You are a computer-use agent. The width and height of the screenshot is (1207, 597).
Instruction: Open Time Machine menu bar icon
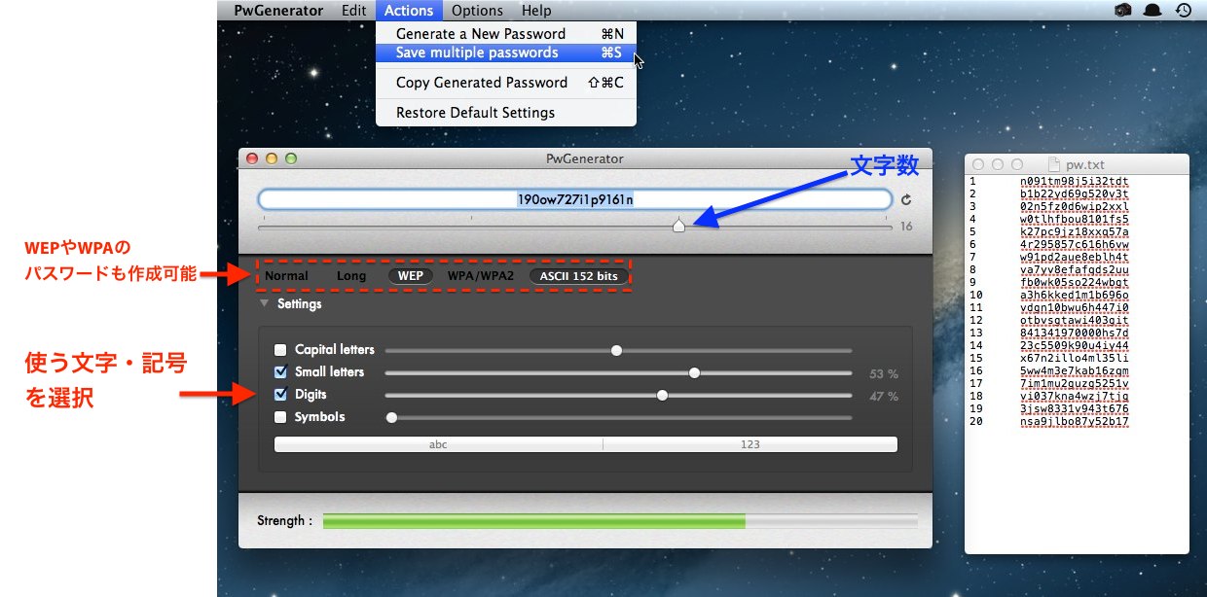pos(1184,11)
